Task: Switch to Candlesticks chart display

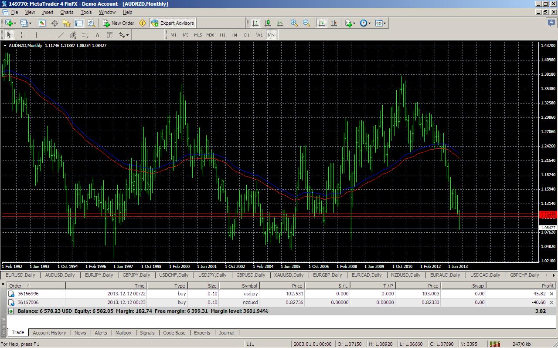Action: (x=267, y=23)
